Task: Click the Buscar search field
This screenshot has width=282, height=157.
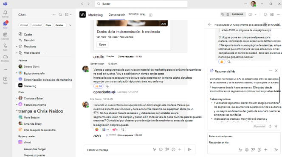Action: click(141, 4)
